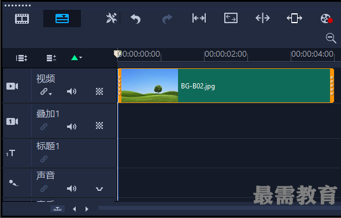Switch to Timeline view
This screenshot has width=341, height=218.
[x=62, y=19]
